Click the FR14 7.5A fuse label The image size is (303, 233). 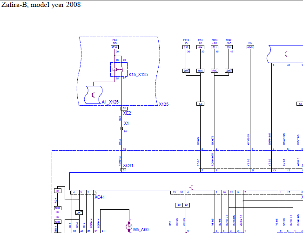[215, 41]
